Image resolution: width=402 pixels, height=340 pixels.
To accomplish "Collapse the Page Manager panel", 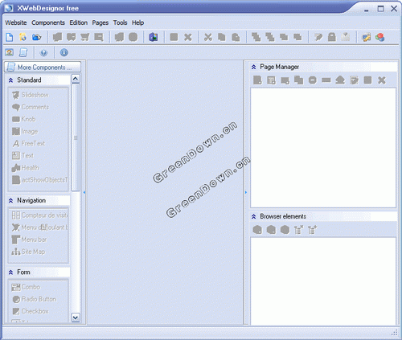I will (253, 67).
